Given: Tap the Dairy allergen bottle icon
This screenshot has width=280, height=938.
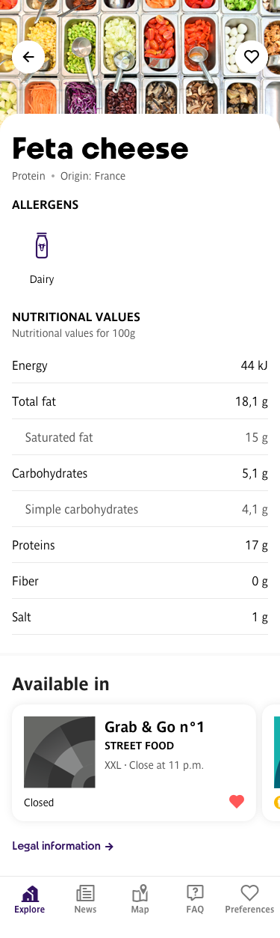Looking at the screenshot, I should tap(42, 246).
